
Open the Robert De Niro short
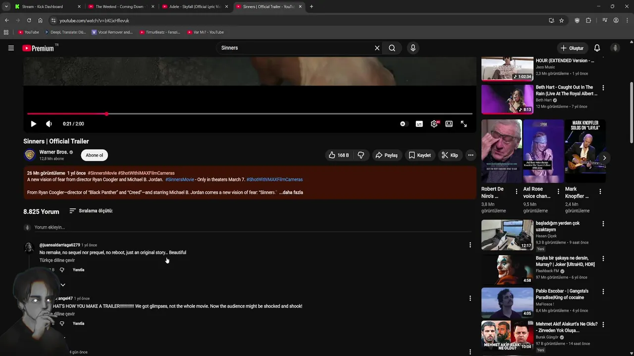pos(501,151)
